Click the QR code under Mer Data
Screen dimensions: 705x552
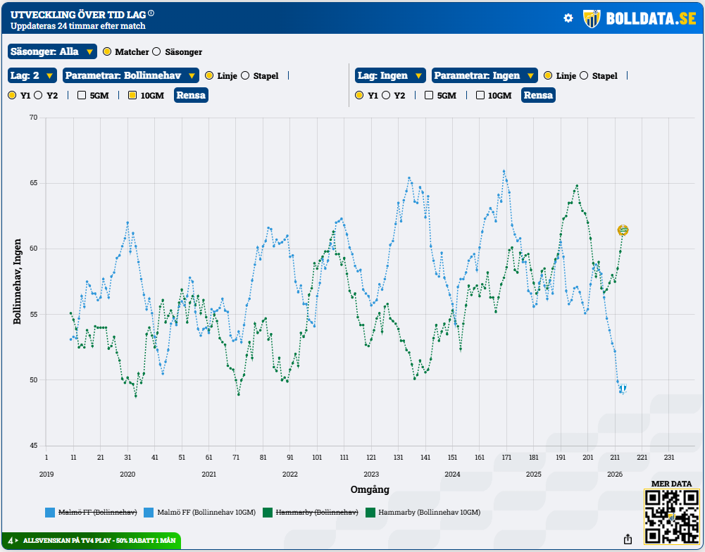670,517
